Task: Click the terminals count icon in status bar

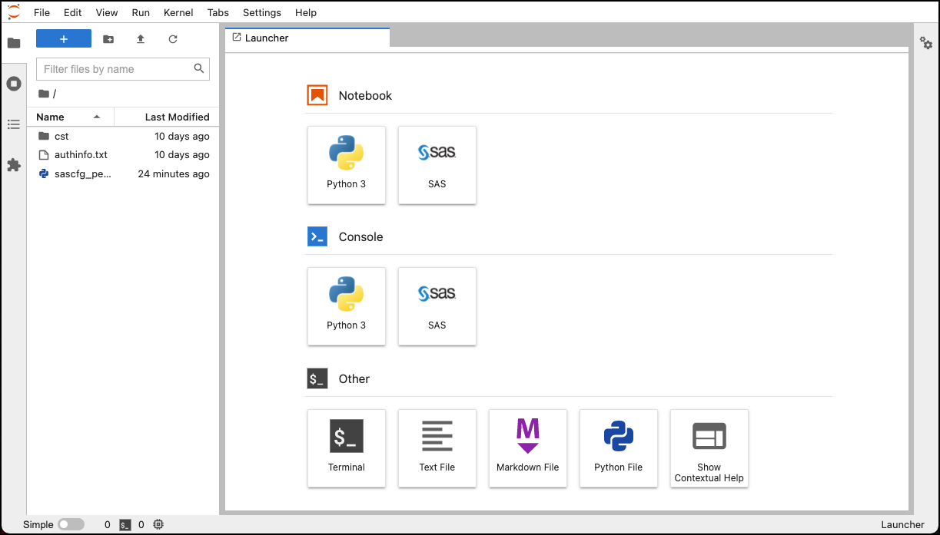Action: pos(124,525)
